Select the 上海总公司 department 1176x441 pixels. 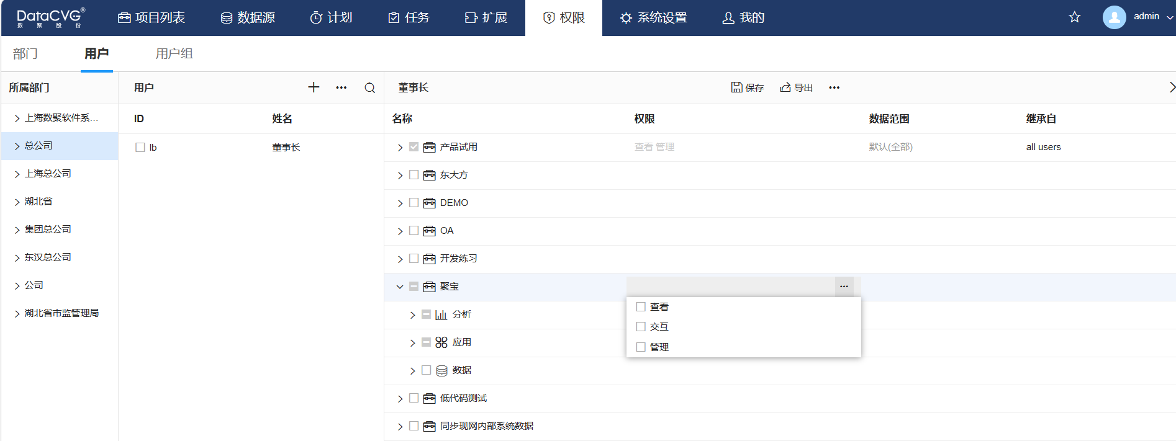48,174
